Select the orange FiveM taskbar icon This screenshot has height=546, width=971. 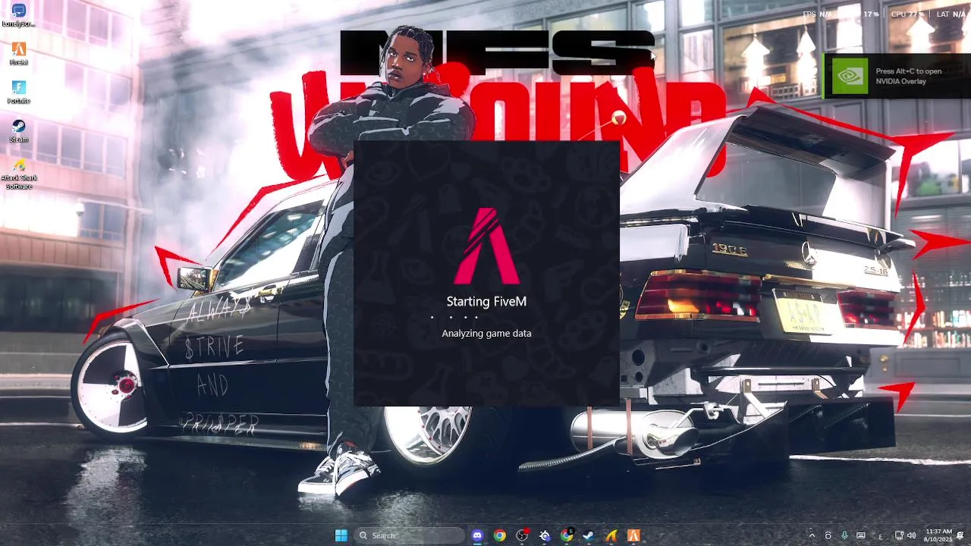[633, 535]
